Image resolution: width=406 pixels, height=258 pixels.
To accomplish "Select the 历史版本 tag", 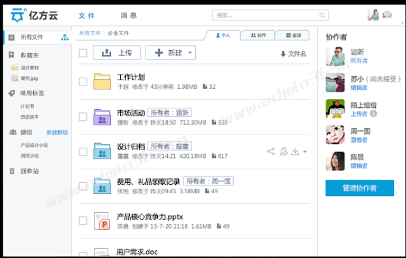I will [x=29, y=117].
